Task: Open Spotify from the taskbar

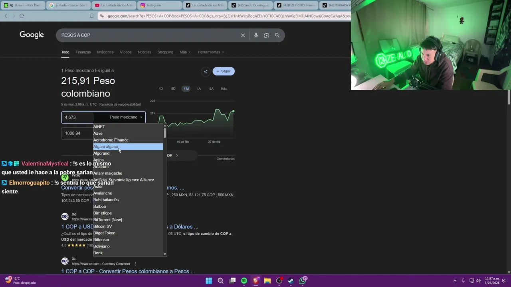Action: click(x=244, y=281)
